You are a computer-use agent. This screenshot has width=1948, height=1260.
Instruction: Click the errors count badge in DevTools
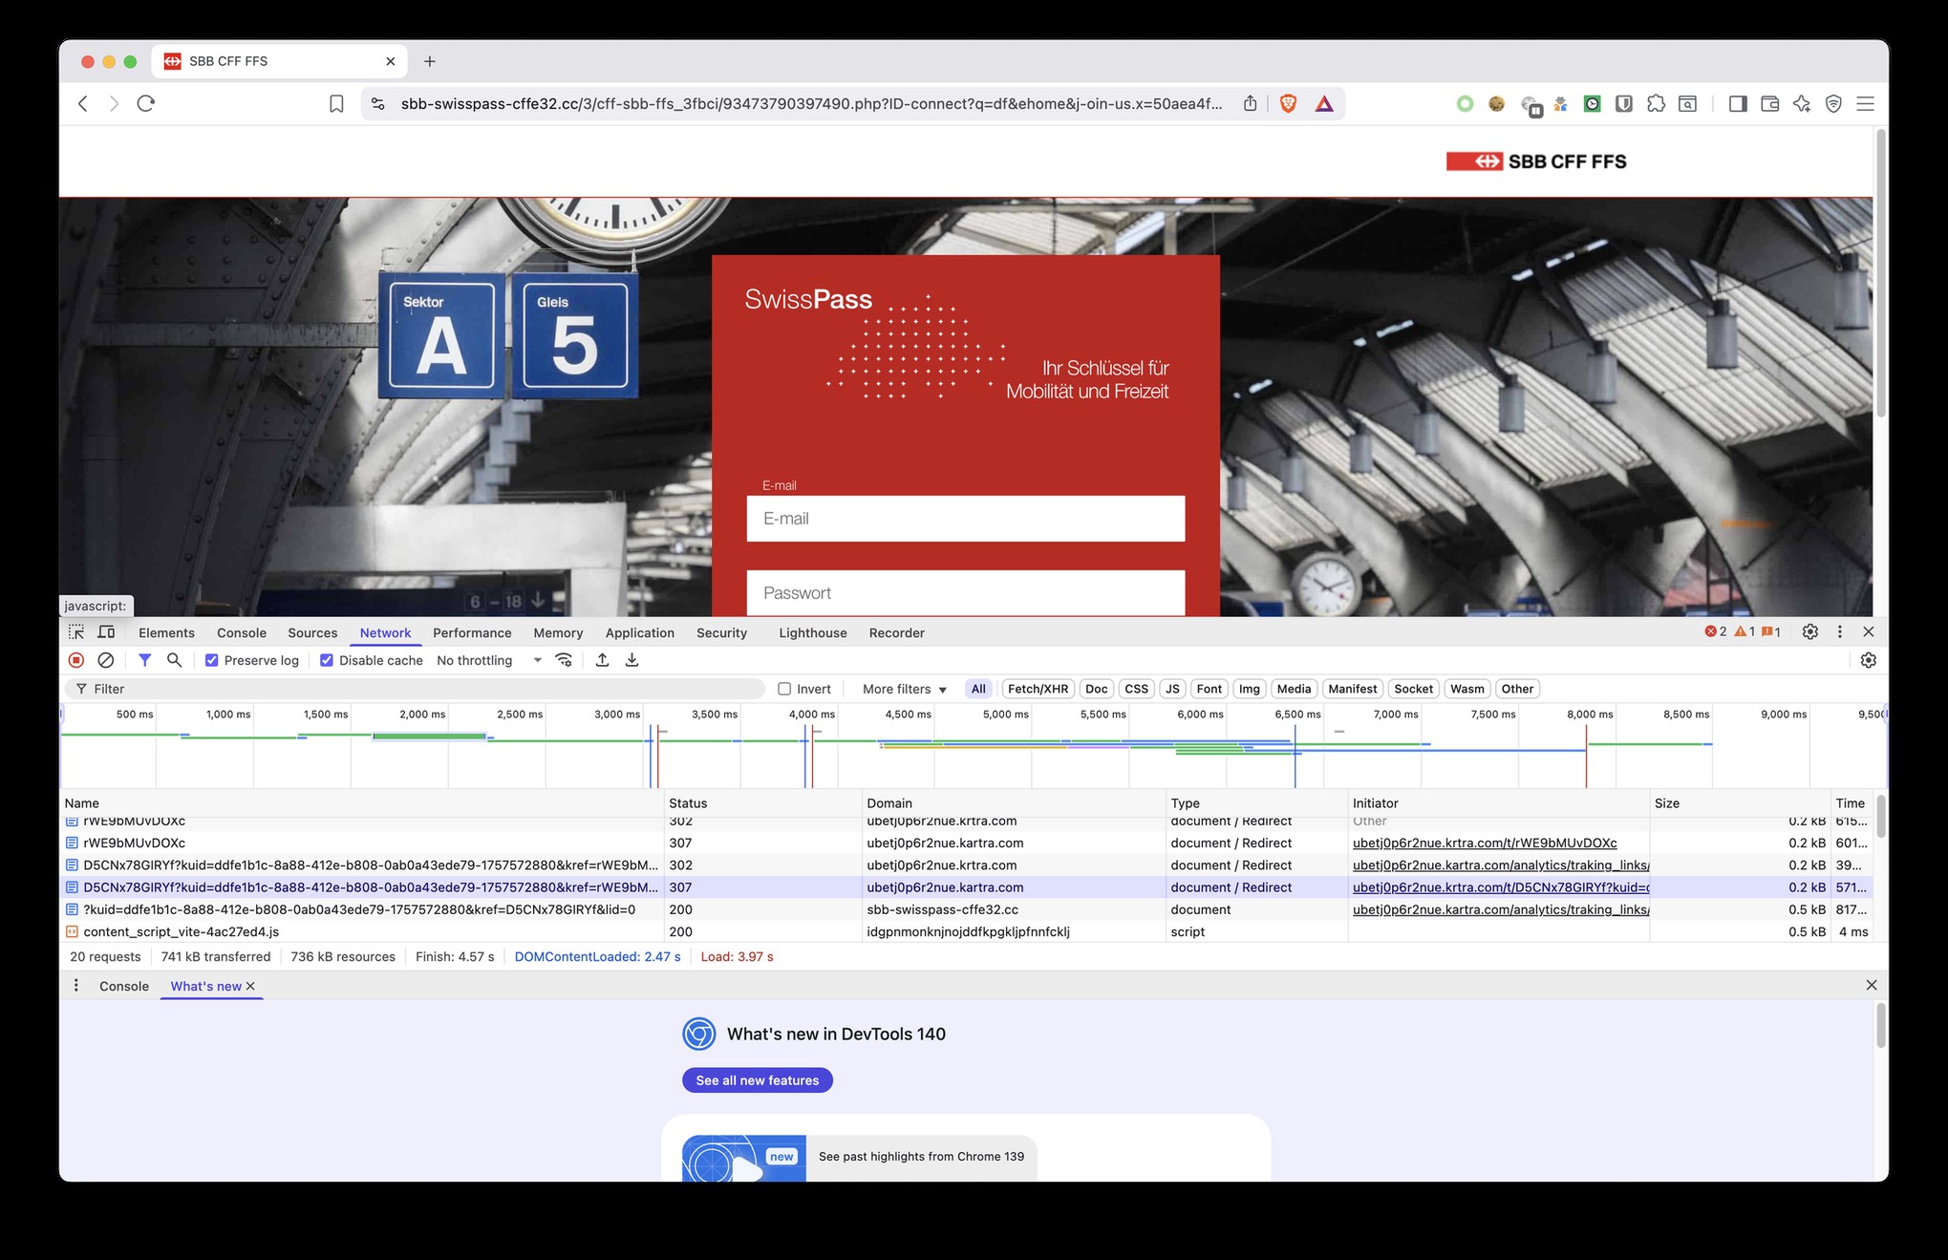click(1716, 631)
